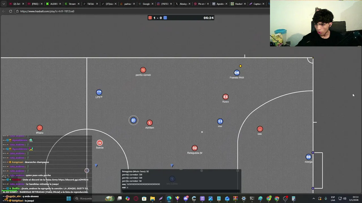Switch to the "[FREE]" YouTube tab
The image size is (362, 203).
pos(35,4)
